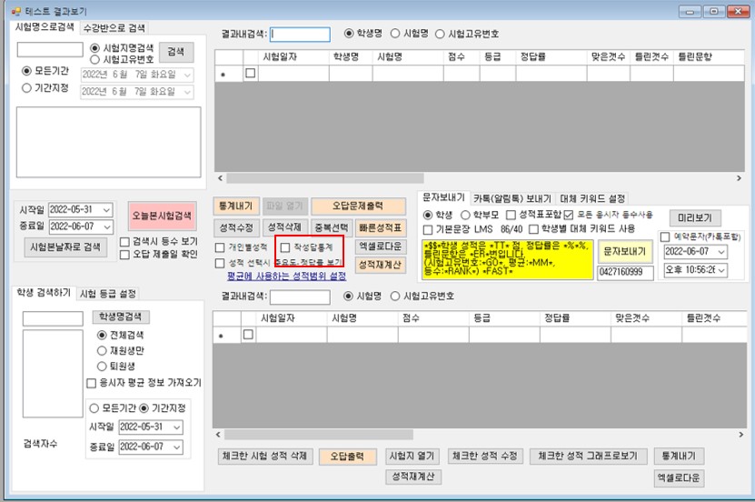Viewport: 755px width, 502px height.
Task: Click the 성적수정 button
Action: click(236, 227)
